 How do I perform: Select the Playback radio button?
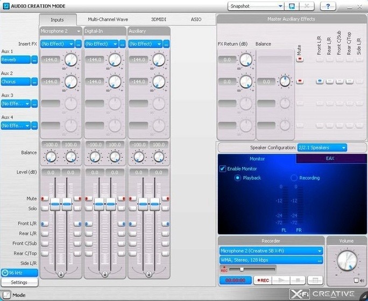click(x=238, y=178)
